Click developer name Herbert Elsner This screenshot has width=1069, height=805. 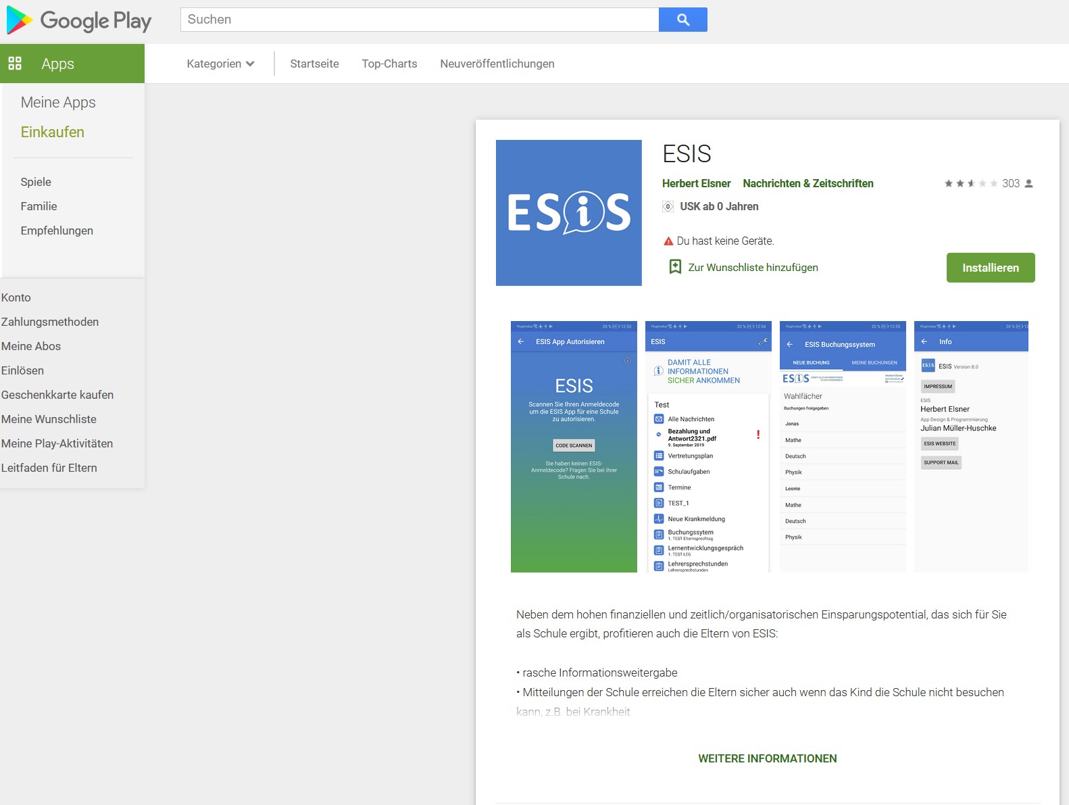696,184
